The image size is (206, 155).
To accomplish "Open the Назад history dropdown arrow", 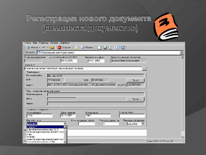I will tap(39, 48).
